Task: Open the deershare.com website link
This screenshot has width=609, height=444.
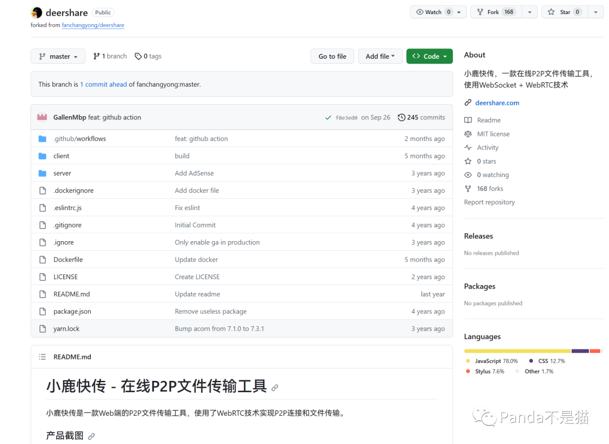Action: [497, 103]
